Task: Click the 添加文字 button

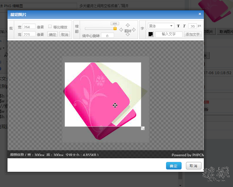Action: (x=193, y=34)
